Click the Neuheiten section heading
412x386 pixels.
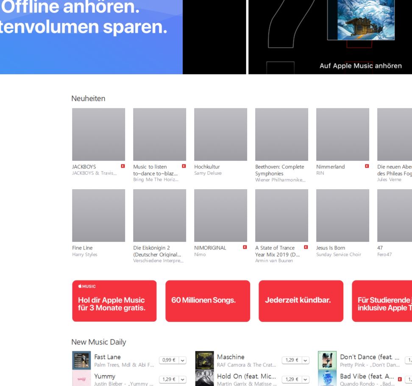pos(88,98)
